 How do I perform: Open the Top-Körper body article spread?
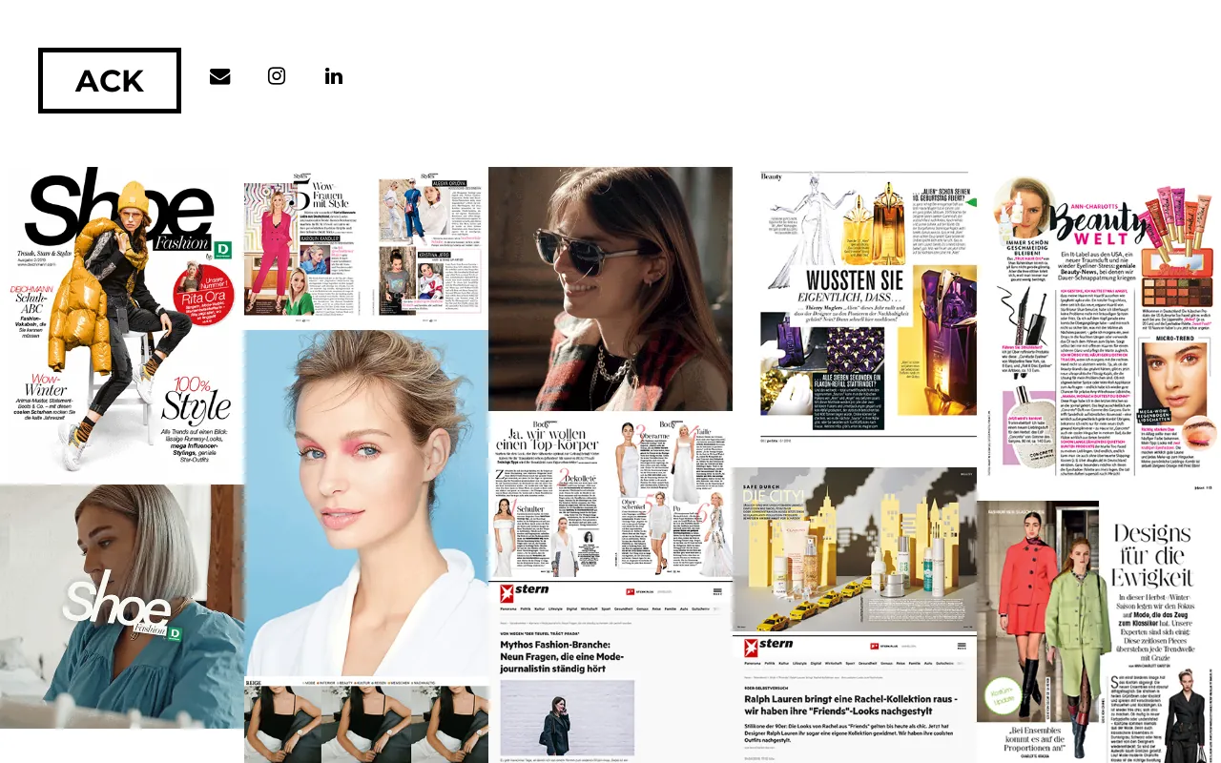[610, 496]
